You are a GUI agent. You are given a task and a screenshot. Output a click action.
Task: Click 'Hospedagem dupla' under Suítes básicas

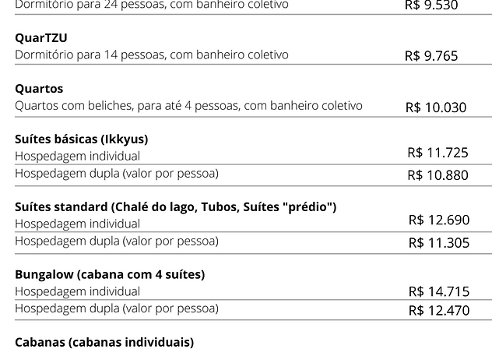coord(117,173)
